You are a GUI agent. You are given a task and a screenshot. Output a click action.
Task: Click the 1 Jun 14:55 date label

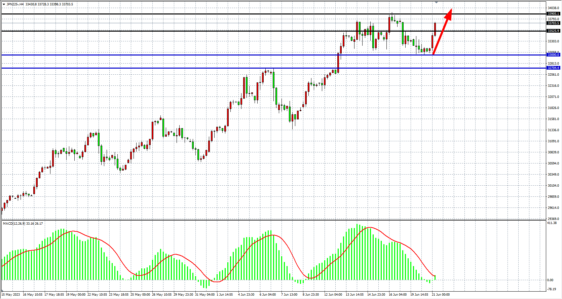click(x=225, y=295)
